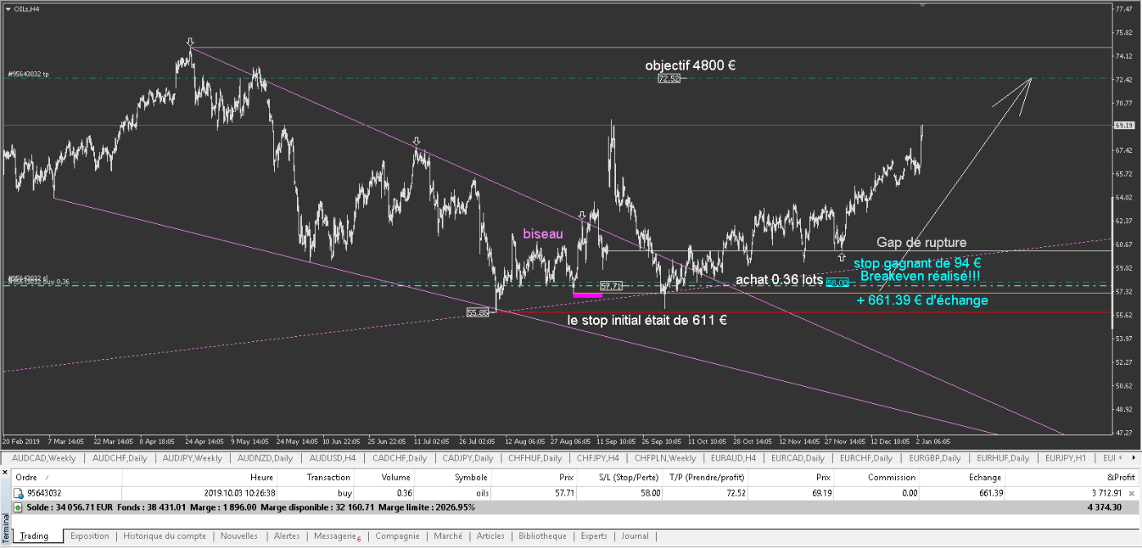The image size is (1142, 548).
Task: Click the T/P value 72.52 in order row
Action: (x=735, y=493)
